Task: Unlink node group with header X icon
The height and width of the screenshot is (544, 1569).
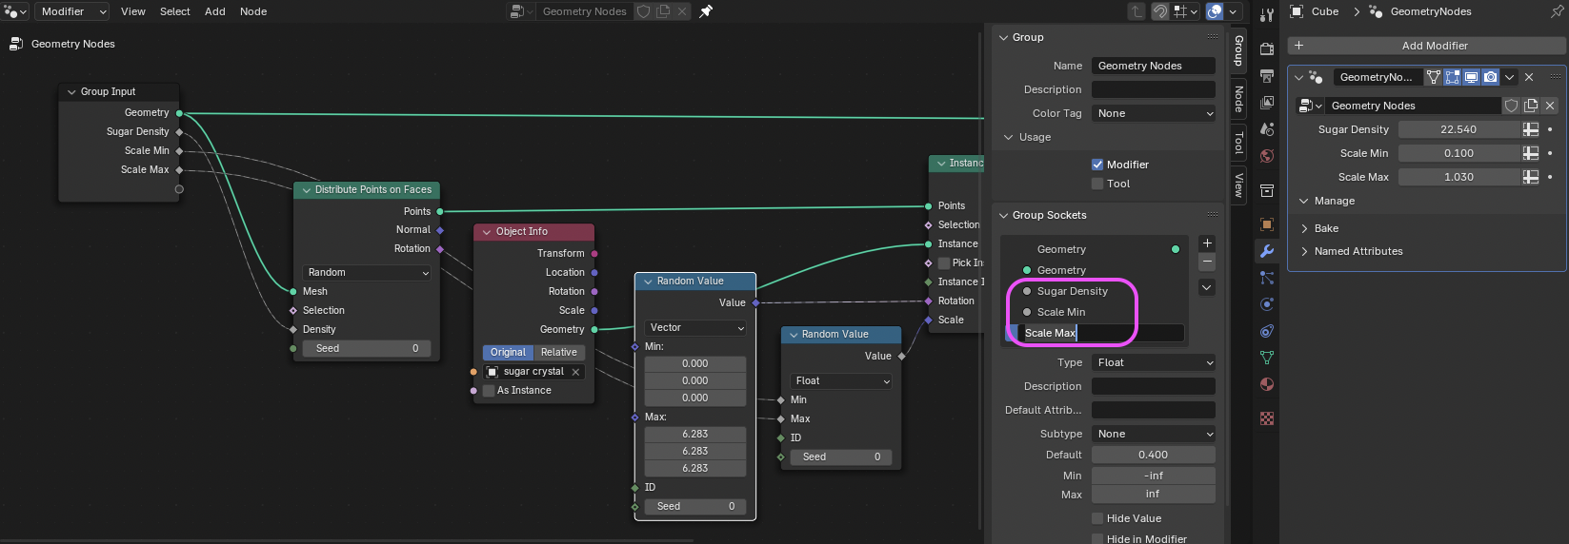Action: tap(682, 11)
